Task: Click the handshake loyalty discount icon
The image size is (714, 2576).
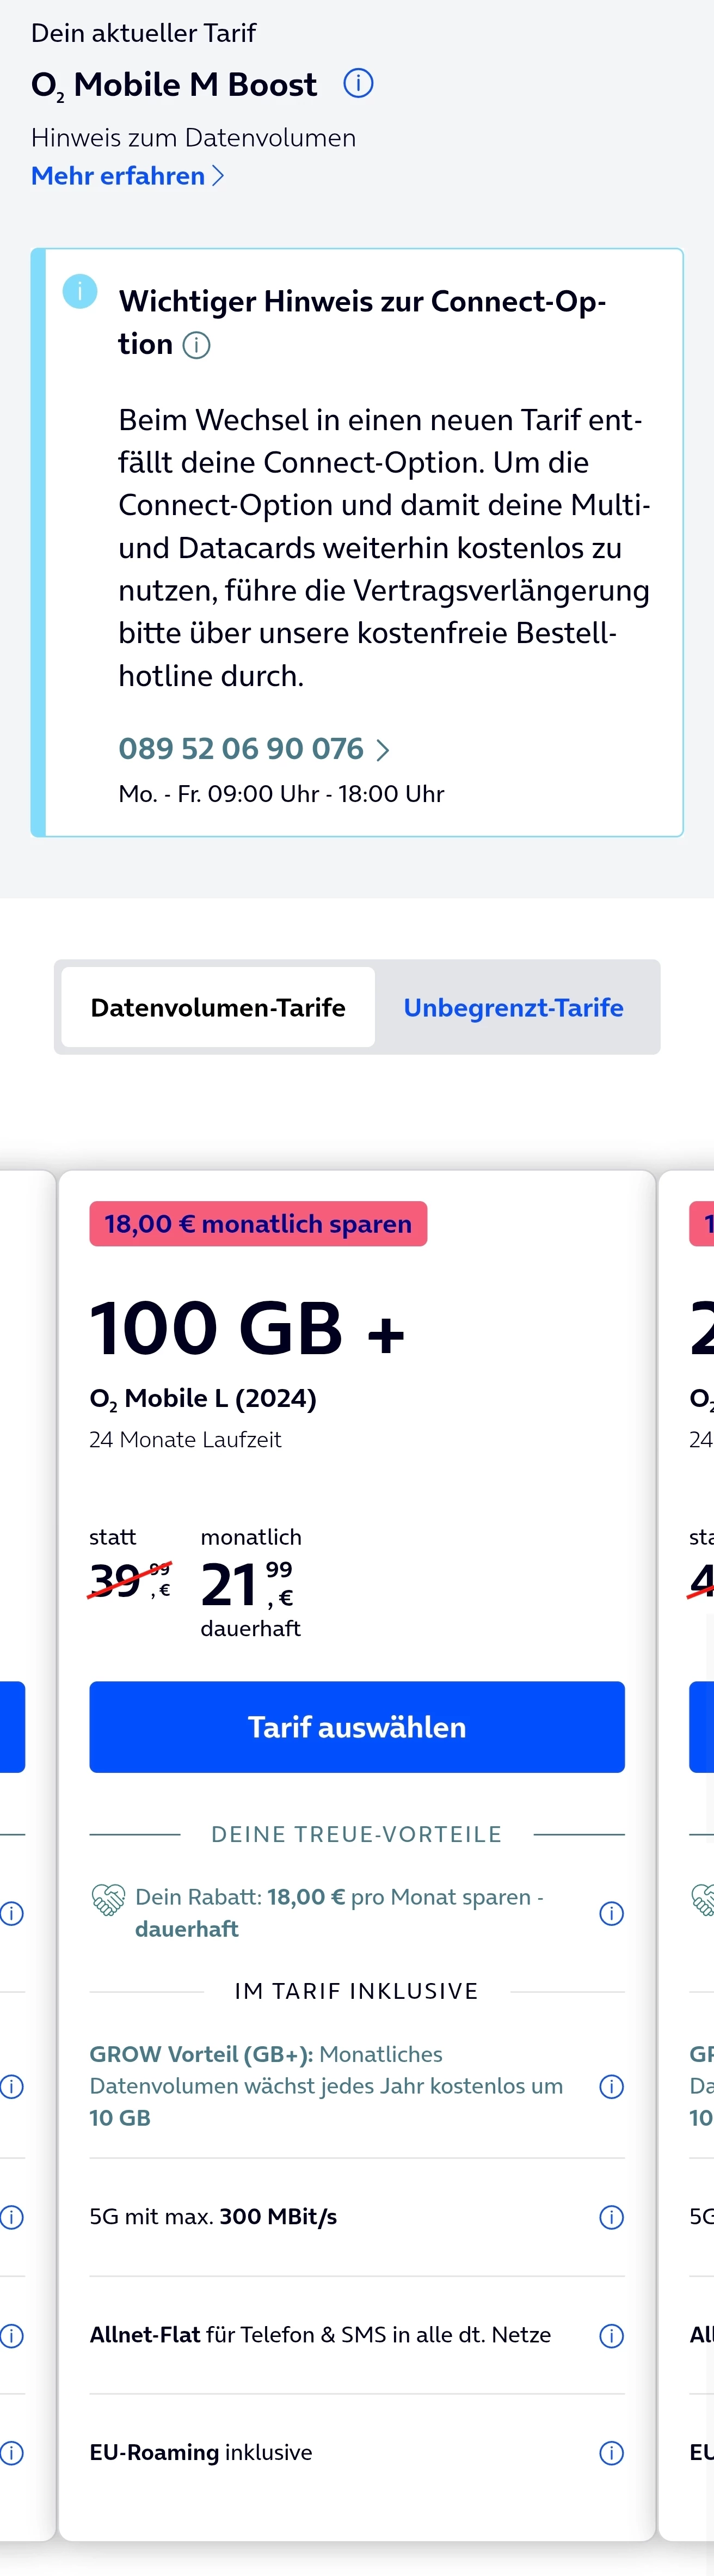Action: tap(108, 1899)
